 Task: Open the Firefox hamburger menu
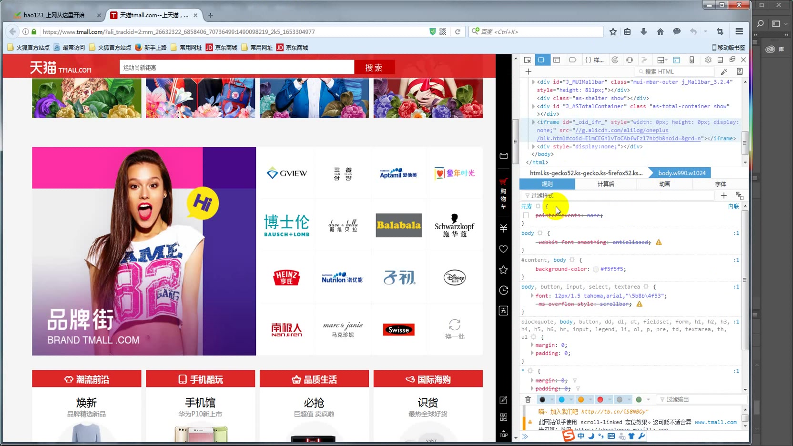coord(739,31)
